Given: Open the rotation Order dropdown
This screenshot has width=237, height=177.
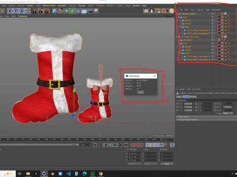Looking at the screenshot, I should pos(228,114).
